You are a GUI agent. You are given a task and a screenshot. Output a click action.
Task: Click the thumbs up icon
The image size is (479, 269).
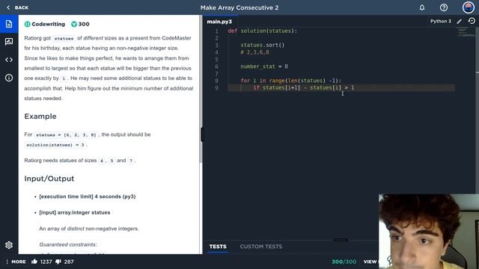[x=34, y=262]
